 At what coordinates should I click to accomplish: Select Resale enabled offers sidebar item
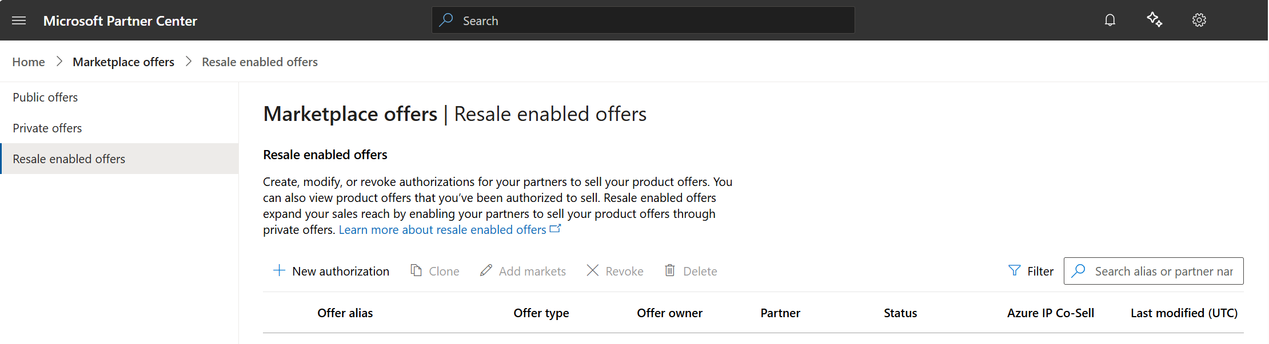pos(69,159)
